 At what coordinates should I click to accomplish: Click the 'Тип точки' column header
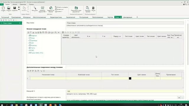tap(129, 36)
